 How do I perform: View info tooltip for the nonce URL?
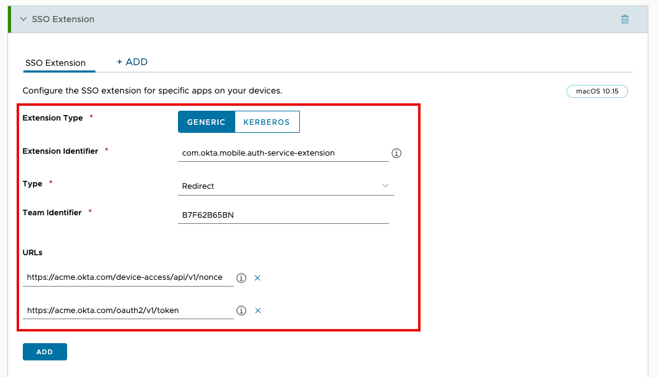coord(241,277)
